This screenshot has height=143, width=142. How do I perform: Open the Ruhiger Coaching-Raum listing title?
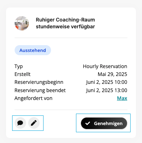[65, 23]
